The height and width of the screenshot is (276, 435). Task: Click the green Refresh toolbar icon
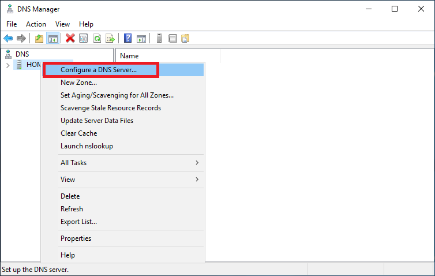click(97, 39)
